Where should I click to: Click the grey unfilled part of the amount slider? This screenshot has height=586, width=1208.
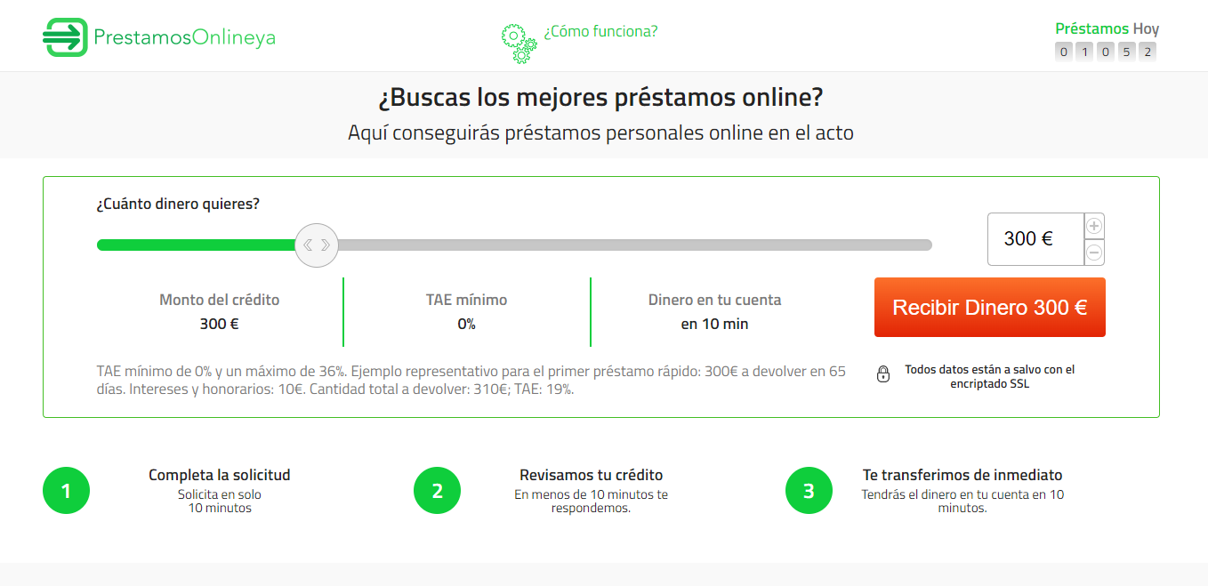635,245
